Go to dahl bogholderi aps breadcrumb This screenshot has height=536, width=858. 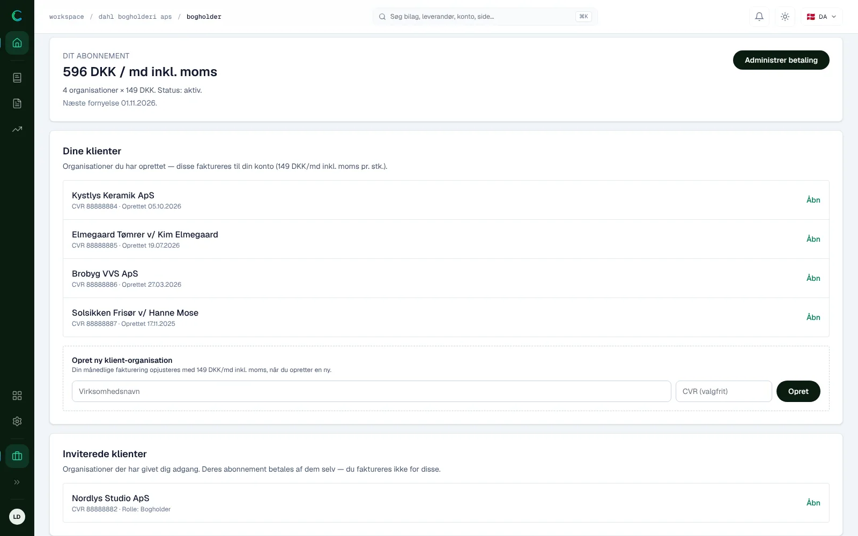point(135,17)
